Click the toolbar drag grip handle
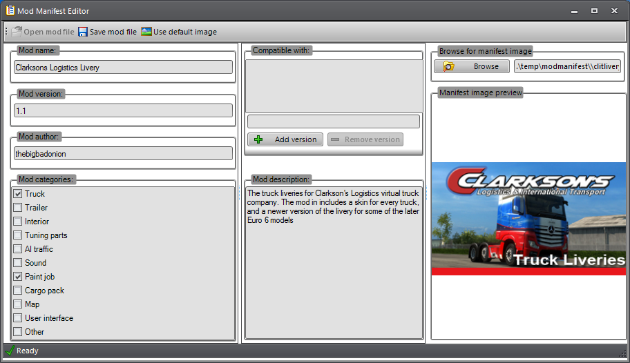630x363 pixels. (6, 32)
